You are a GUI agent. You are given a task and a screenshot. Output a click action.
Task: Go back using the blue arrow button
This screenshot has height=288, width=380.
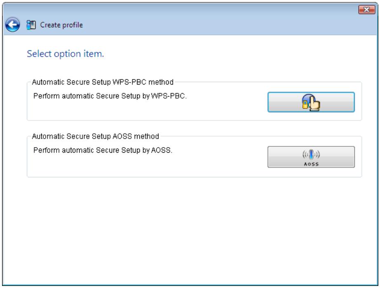13,24
